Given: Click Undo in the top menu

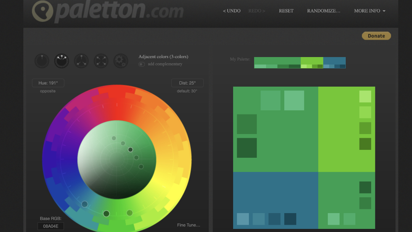Looking at the screenshot, I should coord(232,11).
